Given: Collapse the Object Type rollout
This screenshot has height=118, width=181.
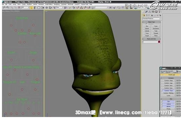Looking at the screenshot, I should pyautogui.click(x=151, y=22).
